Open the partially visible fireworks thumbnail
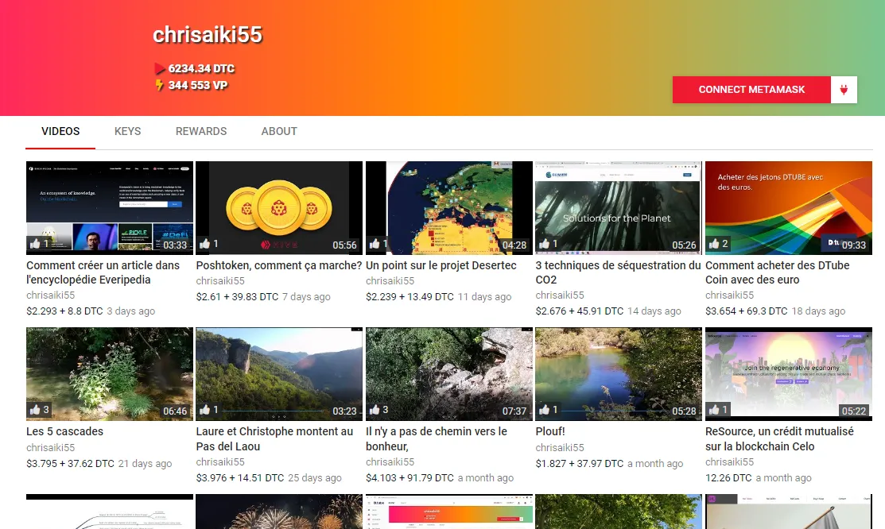885x529 pixels. 279,512
